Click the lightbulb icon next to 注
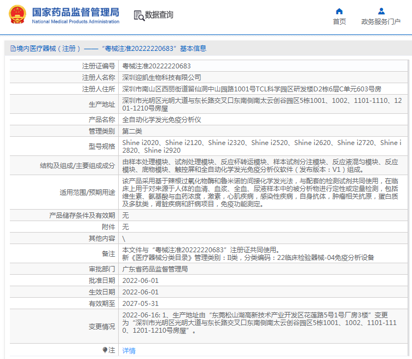412x359 pixels. pos(105,350)
